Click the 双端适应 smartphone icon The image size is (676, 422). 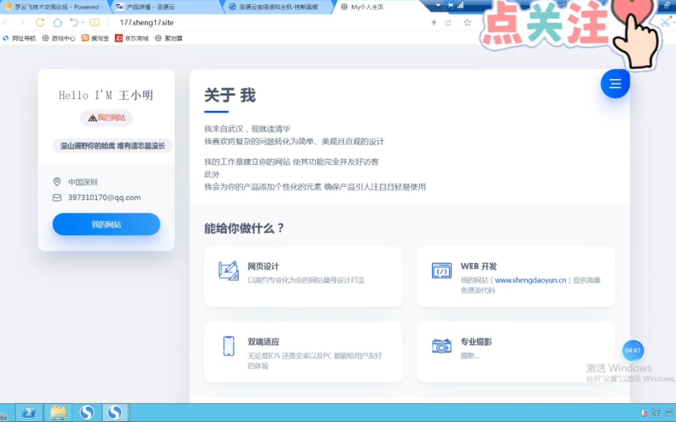[x=228, y=344]
